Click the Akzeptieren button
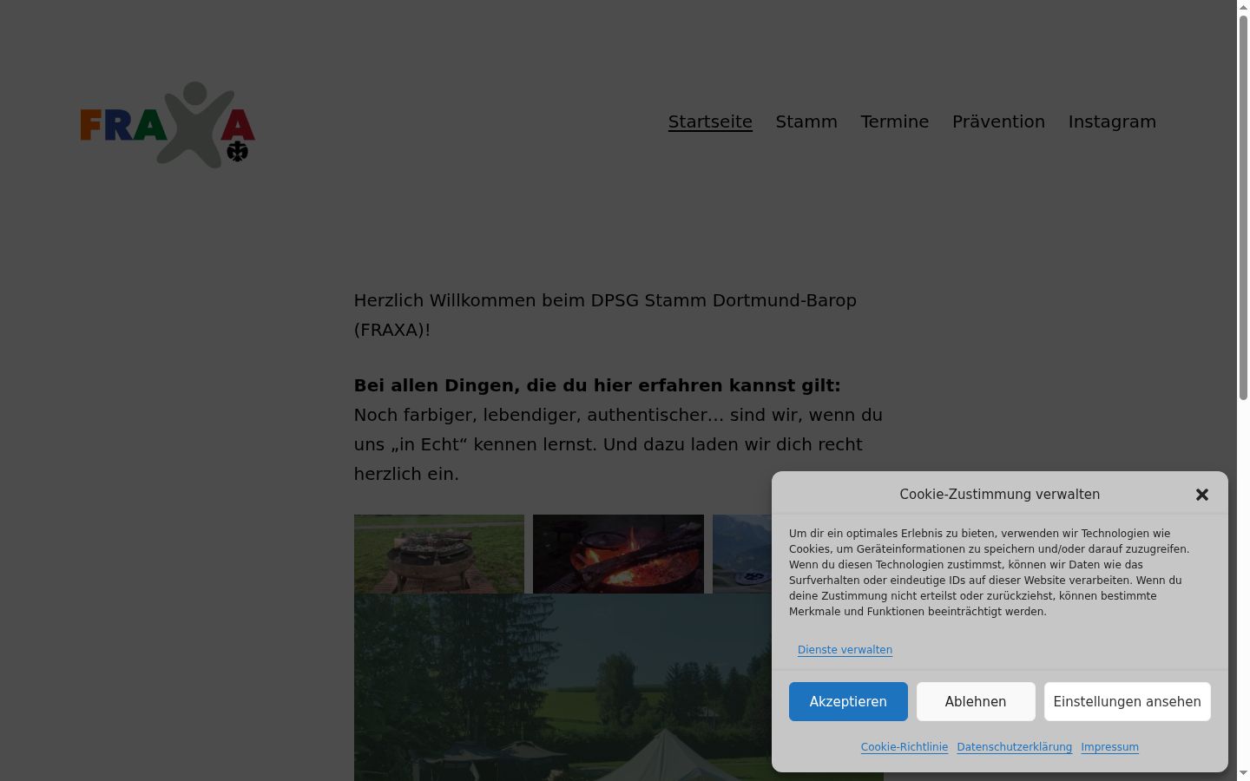The width and height of the screenshot is (1250, 781). tap(848, 701)
